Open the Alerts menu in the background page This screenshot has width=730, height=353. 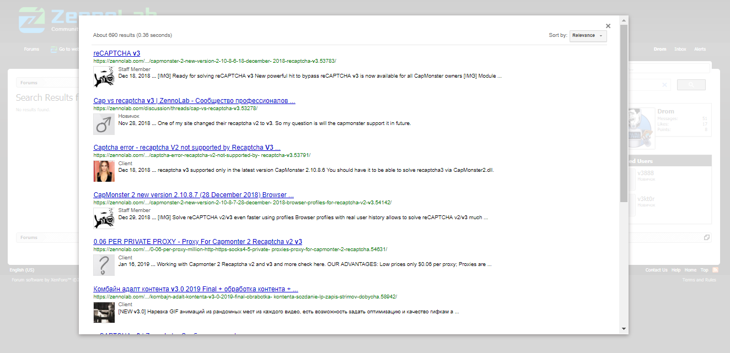[x=700, y=49]
